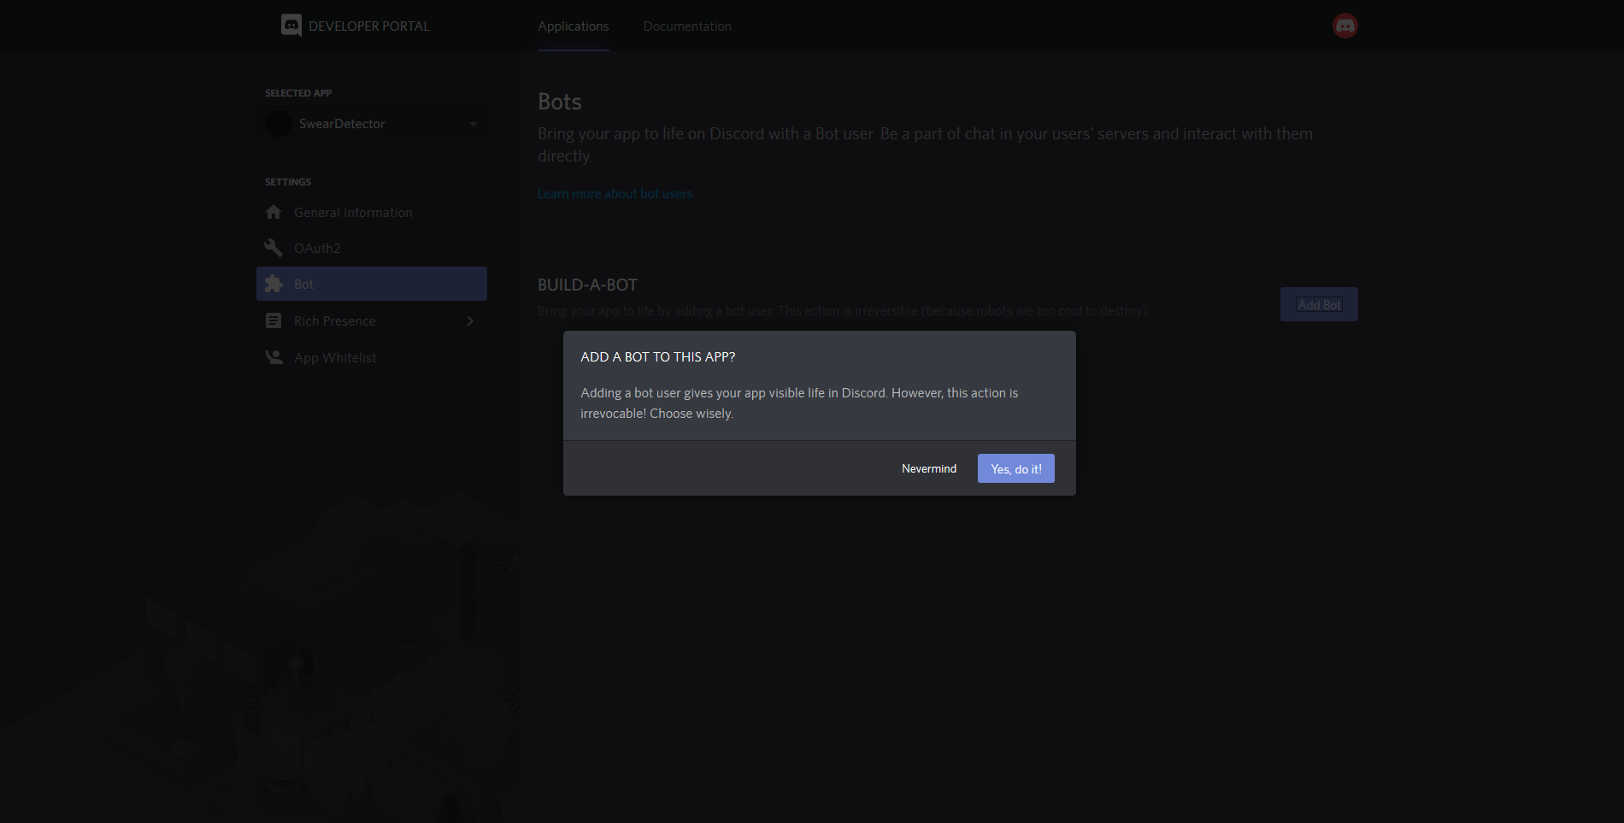Click the BUILD-A-BOT section heading
The width and height of the screenshot is (1624, 823).
click(x=588, y=285)
